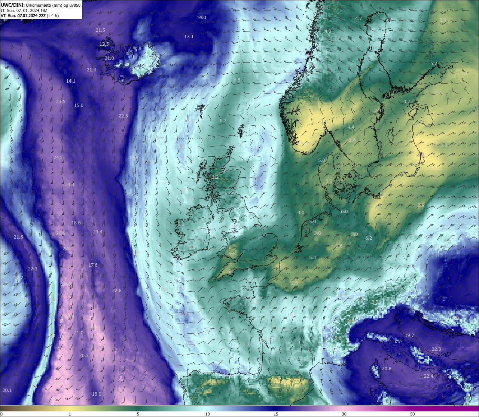
Task: Click the 15.0 value label
Action: click(79, 105)
